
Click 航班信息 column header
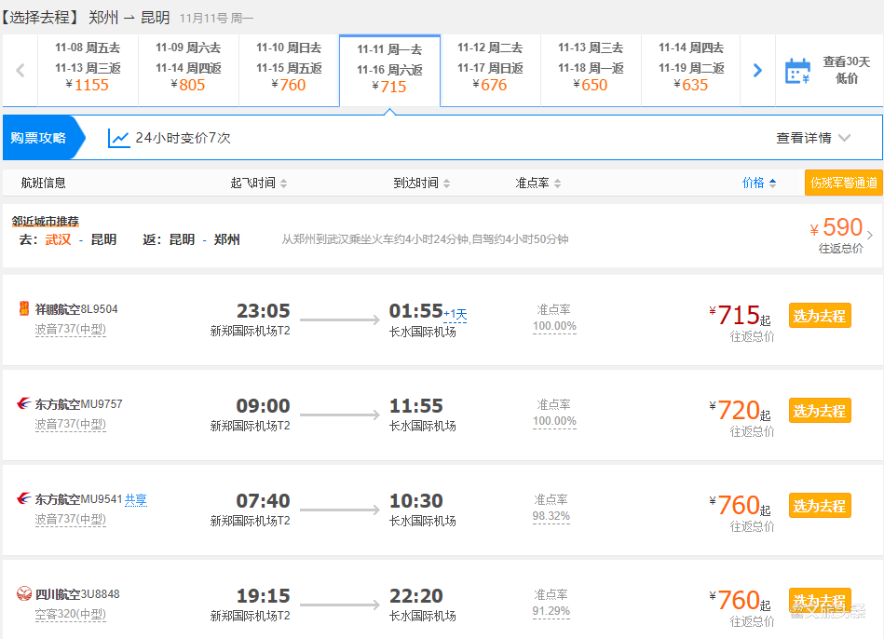[44, 183]
